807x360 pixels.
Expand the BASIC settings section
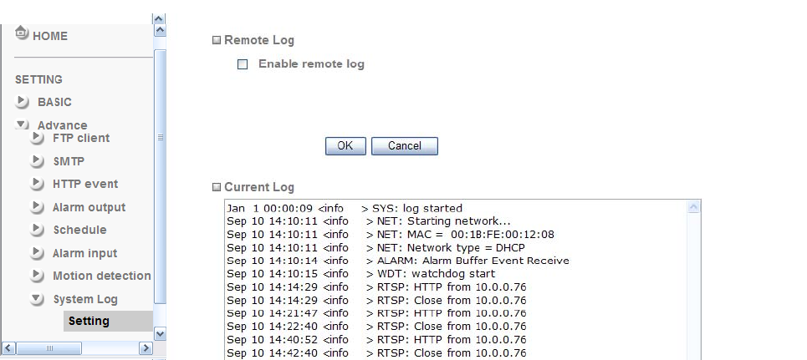(23, 102)
